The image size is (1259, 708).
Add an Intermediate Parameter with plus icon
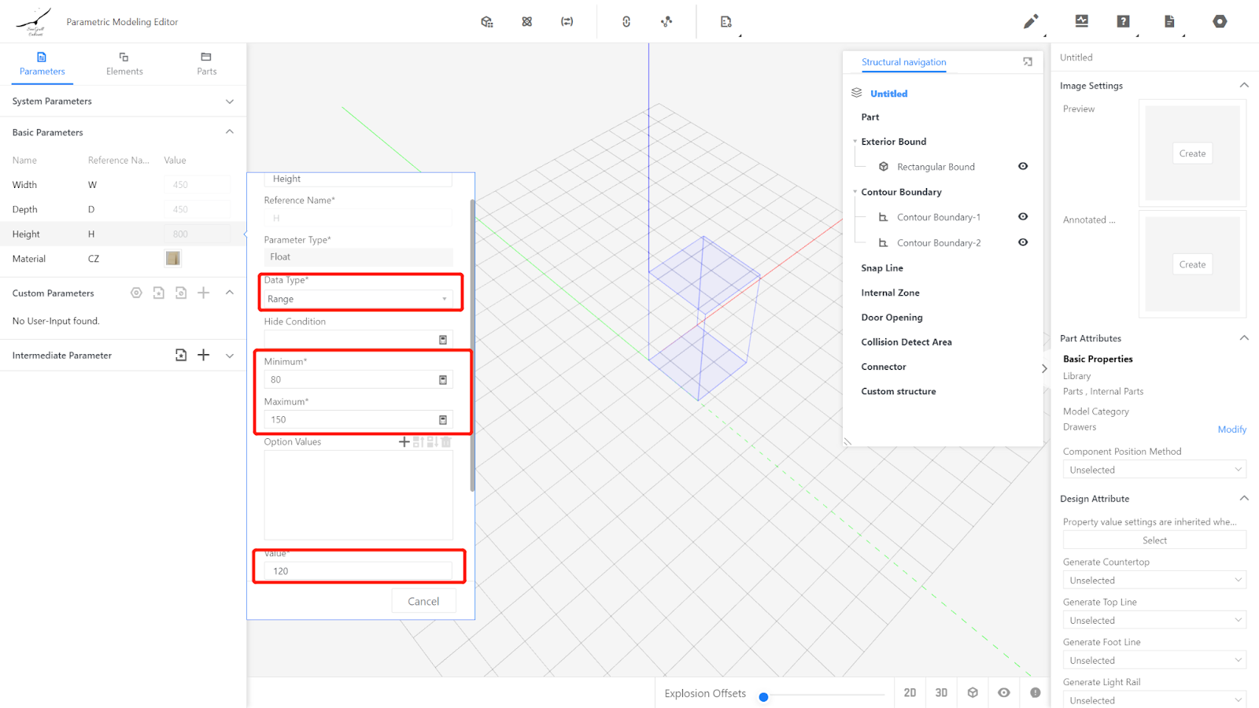(203, 355)
